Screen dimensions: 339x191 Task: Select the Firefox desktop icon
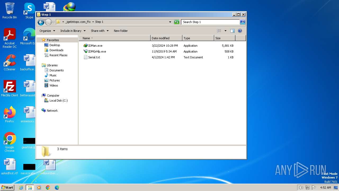[x=10, y=115]
